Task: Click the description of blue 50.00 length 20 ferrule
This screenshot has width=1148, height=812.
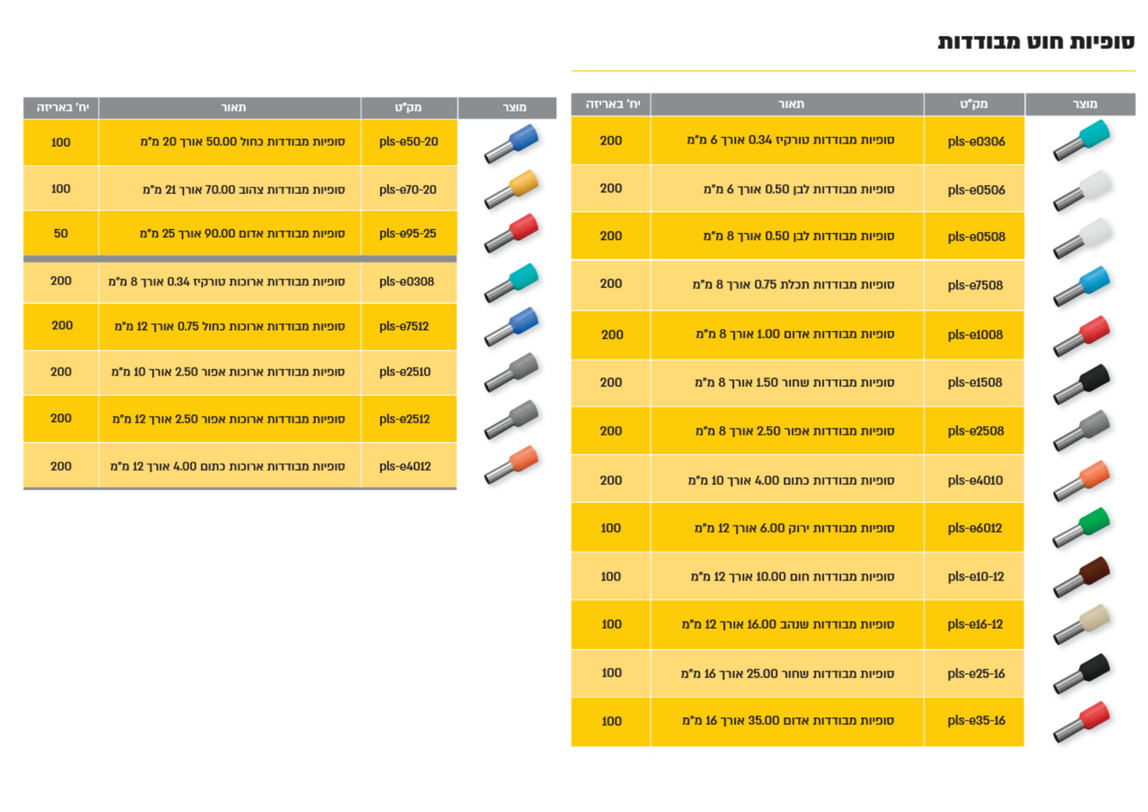Action: click(x=242, y=142)
